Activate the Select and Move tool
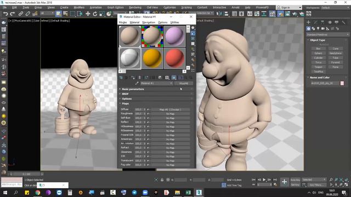The height and width of the screenshot is (197, 351). tap(88, 14)
